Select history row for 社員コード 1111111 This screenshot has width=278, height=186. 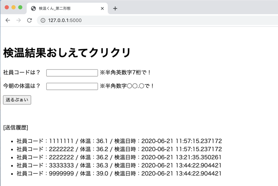[x=119, y=141]
